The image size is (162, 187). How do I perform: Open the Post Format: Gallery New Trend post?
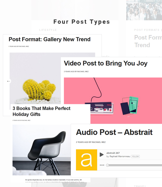click(49, 39)
